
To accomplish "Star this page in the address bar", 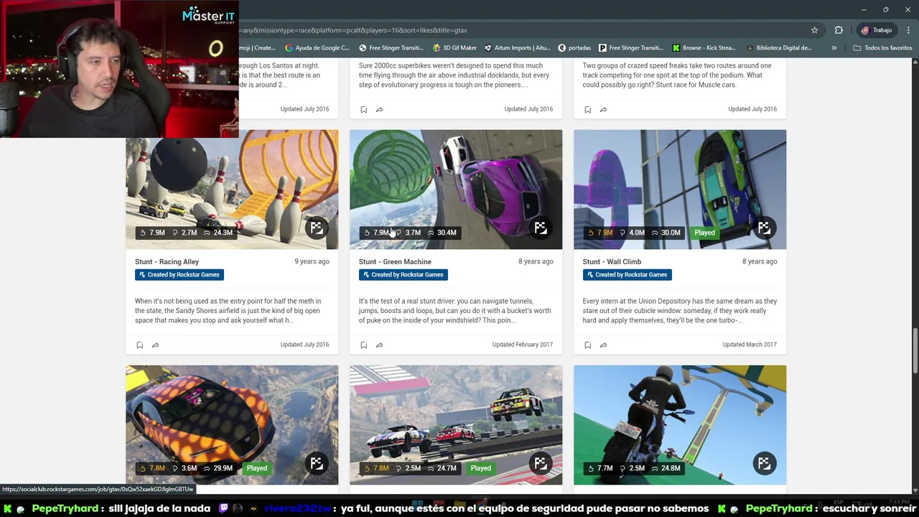I will click(x=814, y=30).
